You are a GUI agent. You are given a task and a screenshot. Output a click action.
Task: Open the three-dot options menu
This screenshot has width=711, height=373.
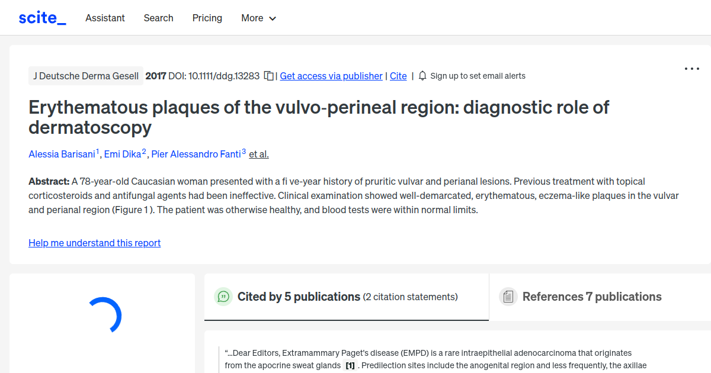point(691,69)
